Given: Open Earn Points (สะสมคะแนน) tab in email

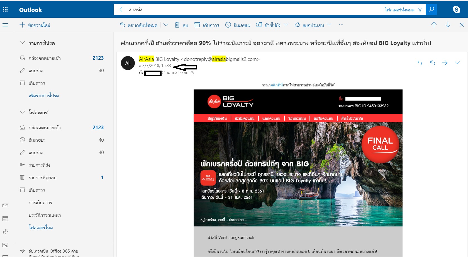Looking at the screenshot, I should click(x=245, y=118).
